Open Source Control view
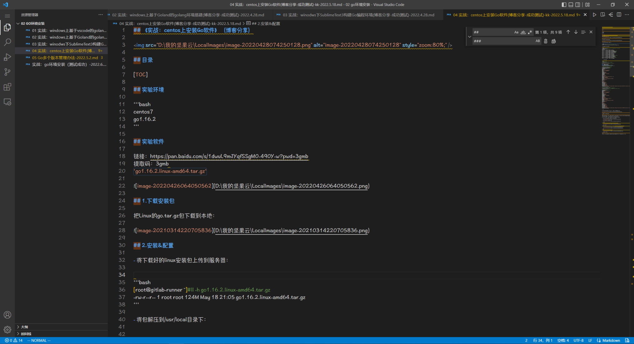Image resolution: width=634 pixels, height=344 pixels. click(x=7, y=72)
